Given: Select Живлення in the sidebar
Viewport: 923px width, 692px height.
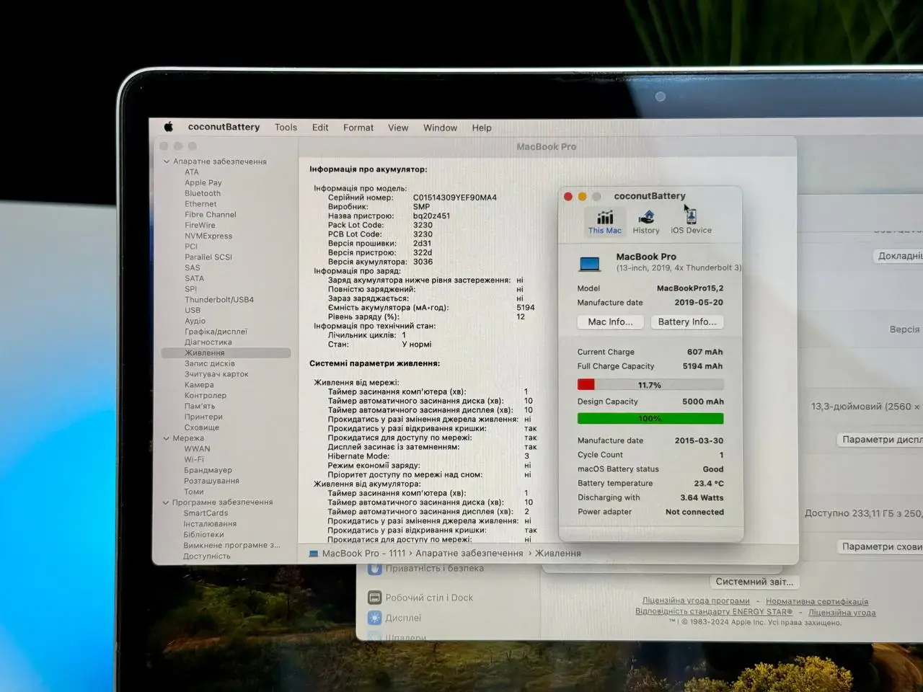Looking at the screenshot, I should tap(226, 353).
